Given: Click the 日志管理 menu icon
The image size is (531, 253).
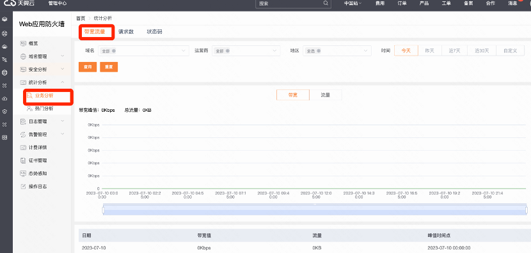Looking at the screenshot, I should coord(23,121).
